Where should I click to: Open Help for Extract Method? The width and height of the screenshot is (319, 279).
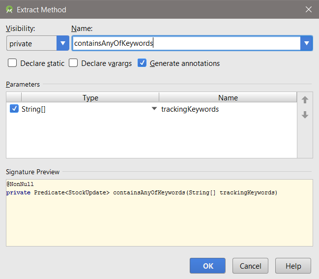[x=293, y=266]
